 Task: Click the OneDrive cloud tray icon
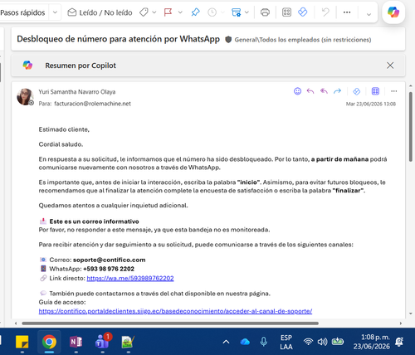pyautogui.click(x=245, y=342)
